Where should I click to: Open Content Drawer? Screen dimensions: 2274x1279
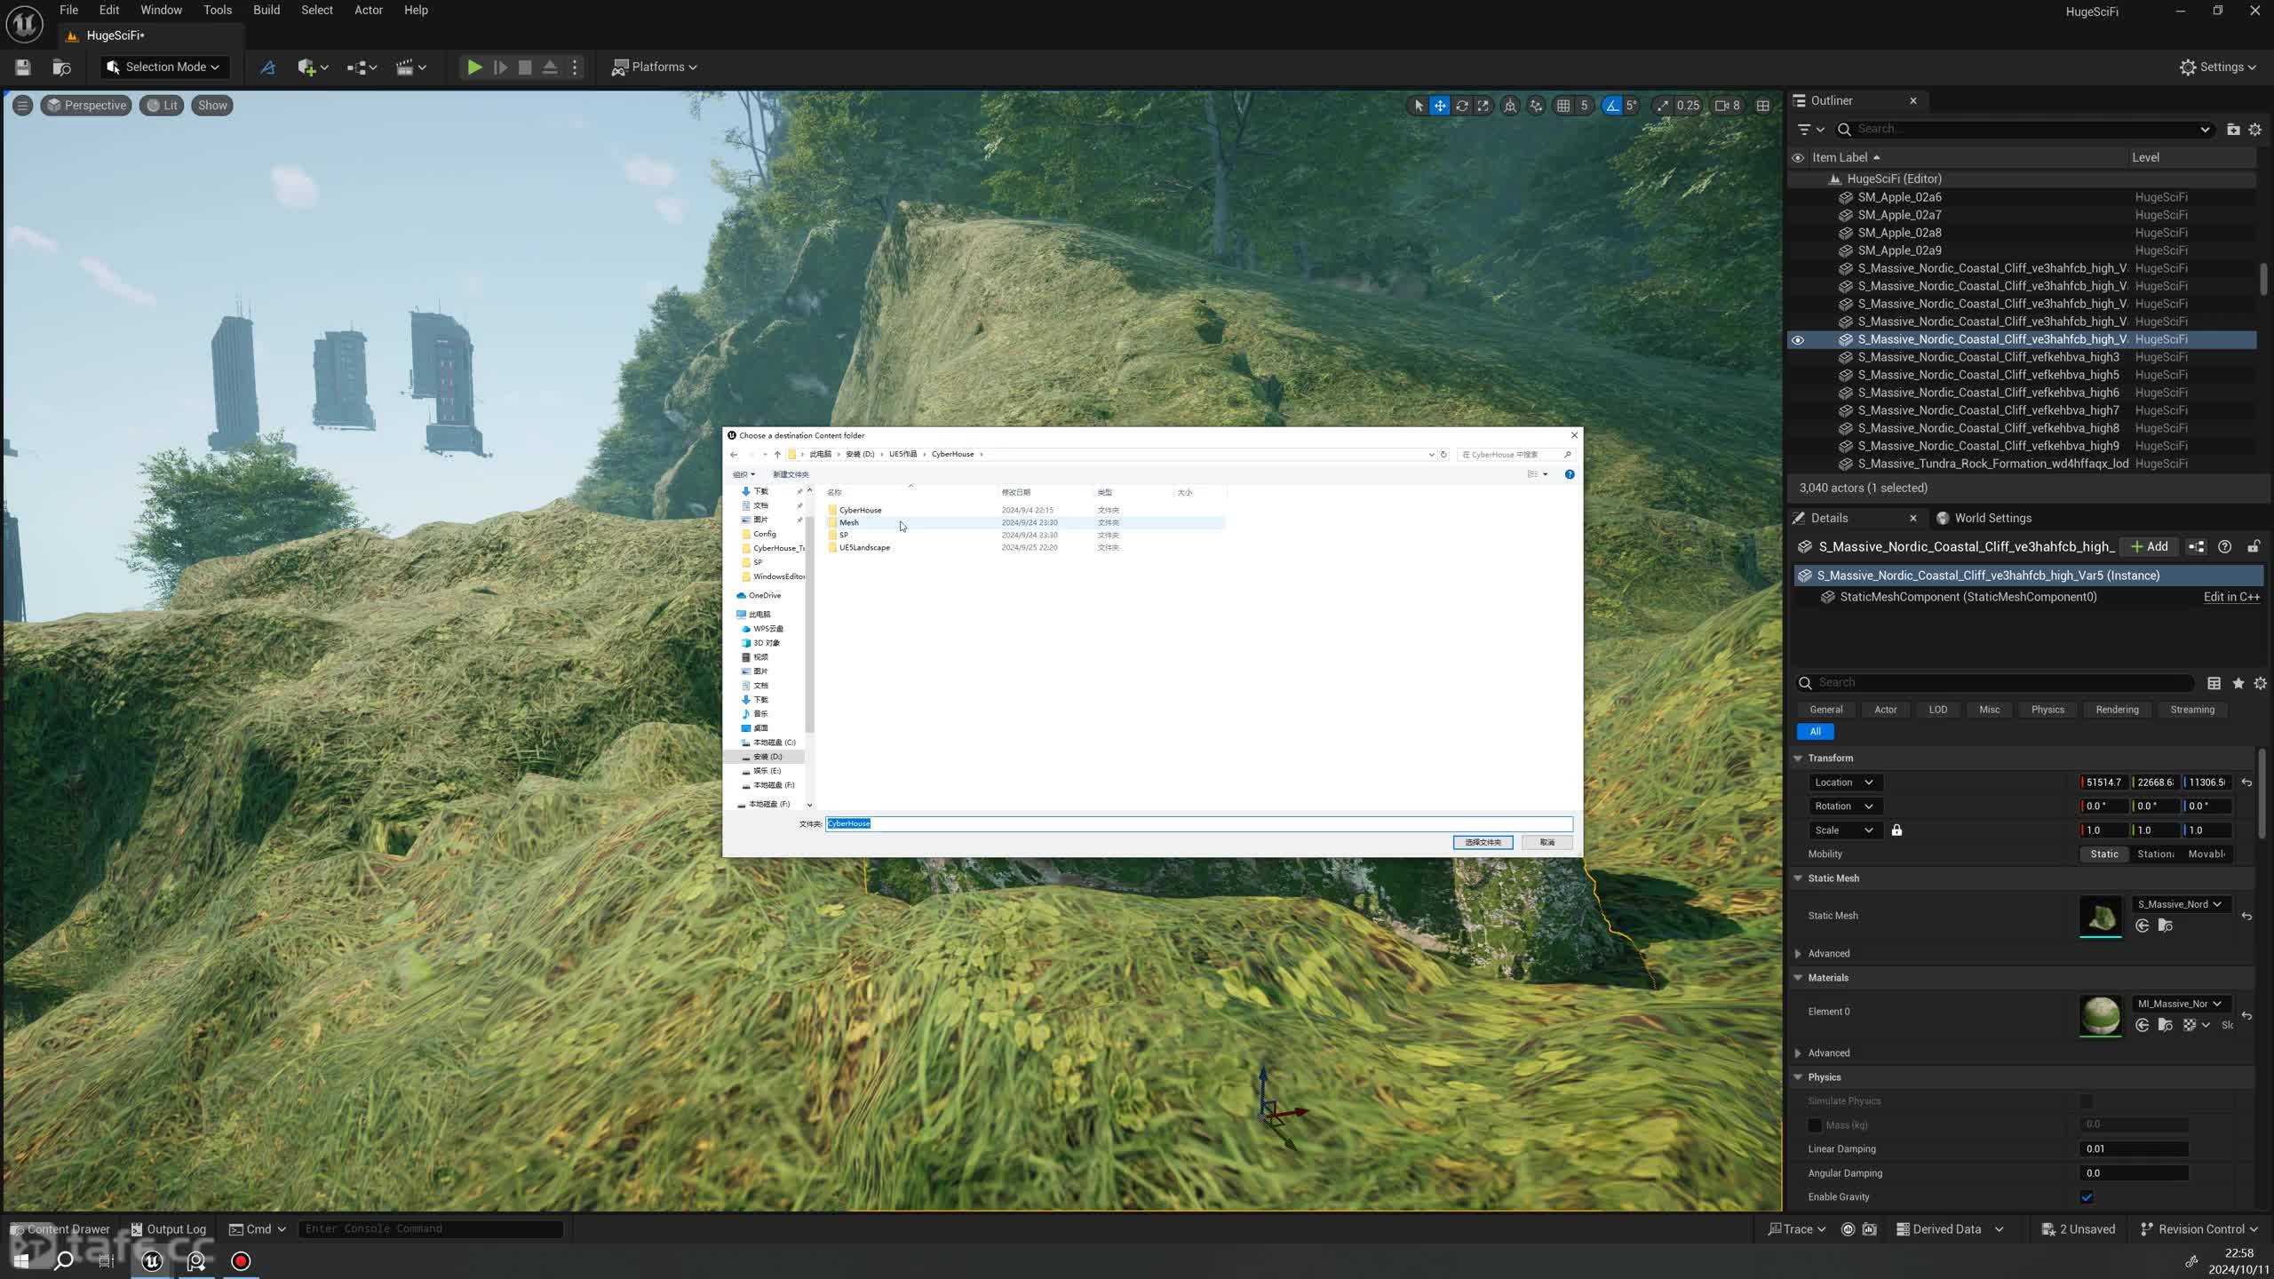[x=60, y=1229]
